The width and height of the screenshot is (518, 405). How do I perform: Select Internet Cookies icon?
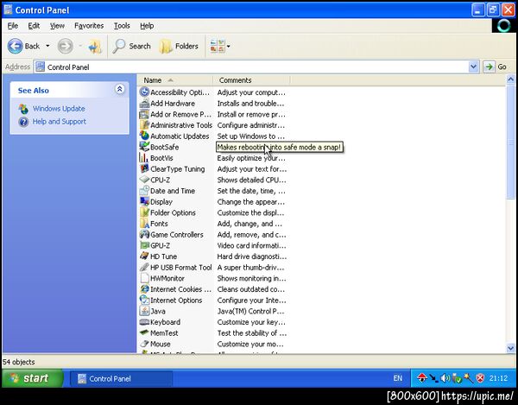tap(144, 289)
